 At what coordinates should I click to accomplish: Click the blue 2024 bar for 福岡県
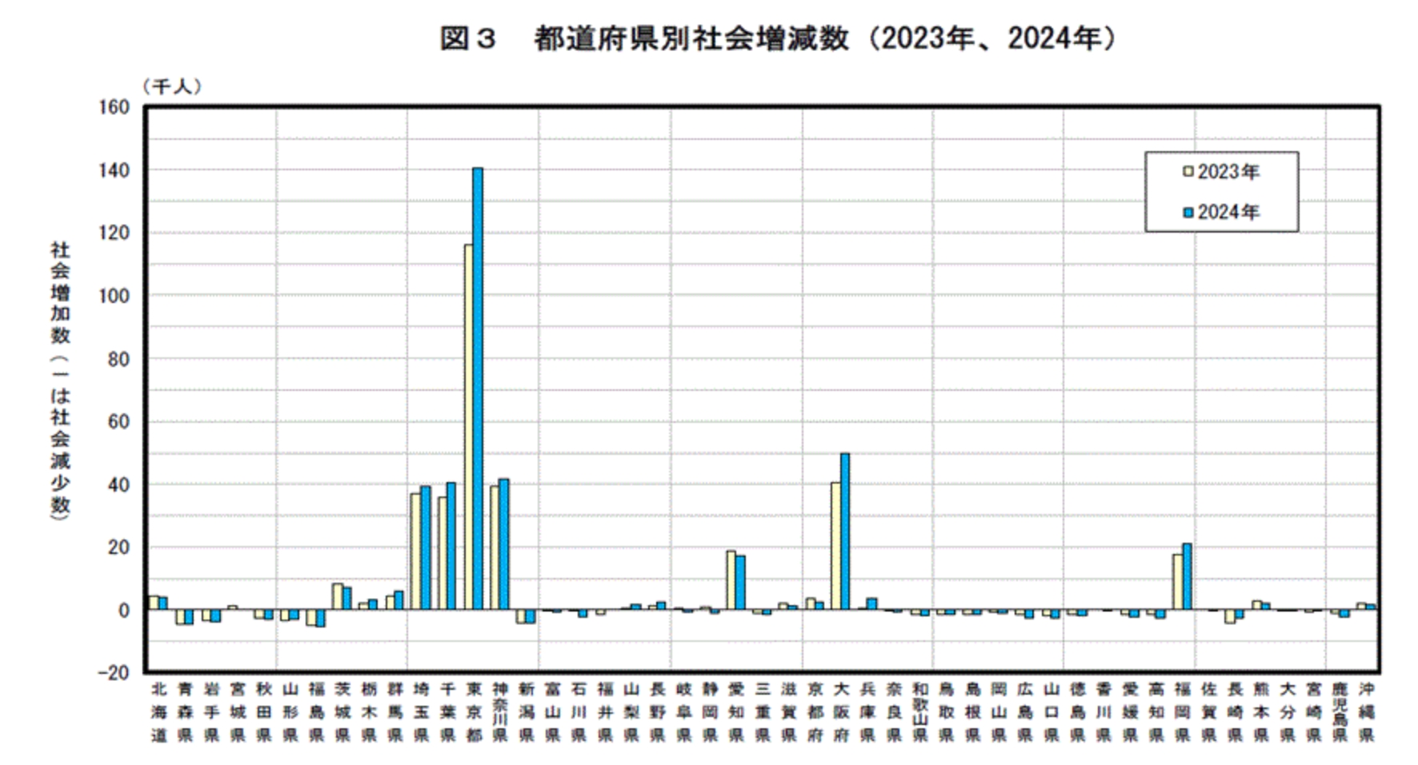(1187, 576)
